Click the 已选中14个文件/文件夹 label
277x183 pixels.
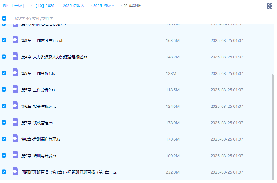click(x=33, y=19)
